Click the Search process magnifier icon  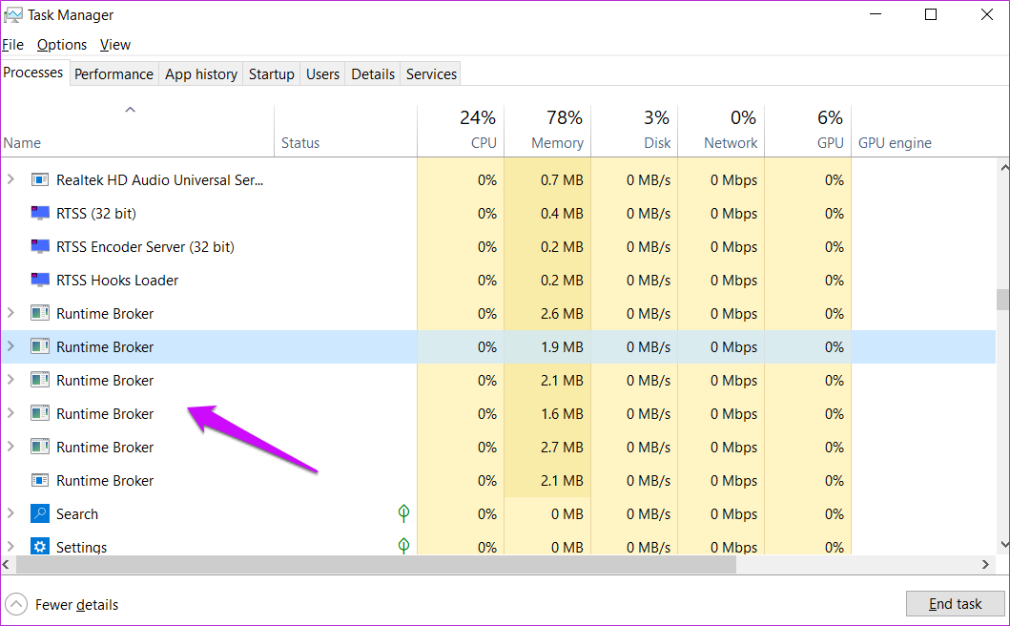(40, 513)
